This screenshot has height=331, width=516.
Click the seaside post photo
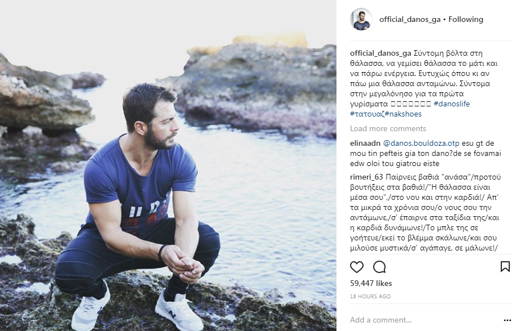coord(168,165)
